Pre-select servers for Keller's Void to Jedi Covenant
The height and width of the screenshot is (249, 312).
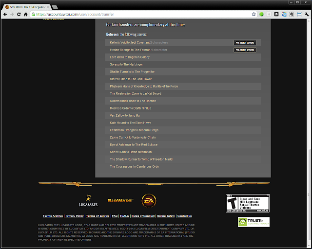pyautogui.click(x=245, y=43)
